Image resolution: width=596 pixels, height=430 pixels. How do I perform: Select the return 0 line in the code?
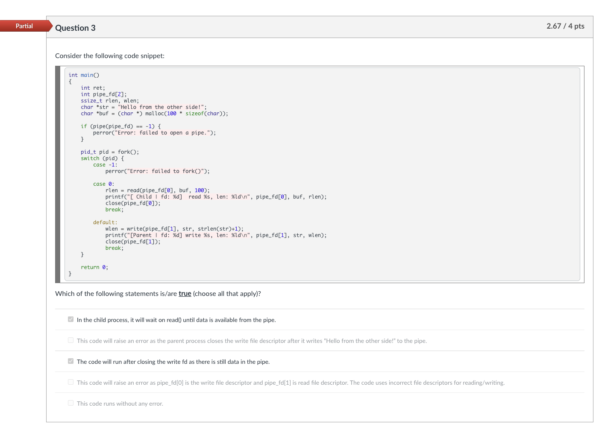94,267
